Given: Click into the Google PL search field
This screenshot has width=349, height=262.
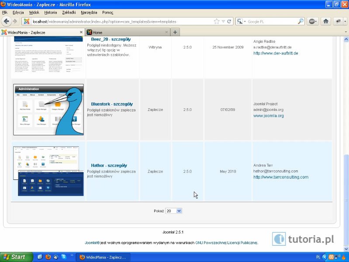Looking at the screenshot, I should tap(271, 21).
